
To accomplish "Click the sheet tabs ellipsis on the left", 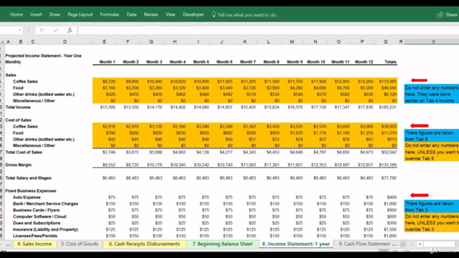I will point(8,244).
